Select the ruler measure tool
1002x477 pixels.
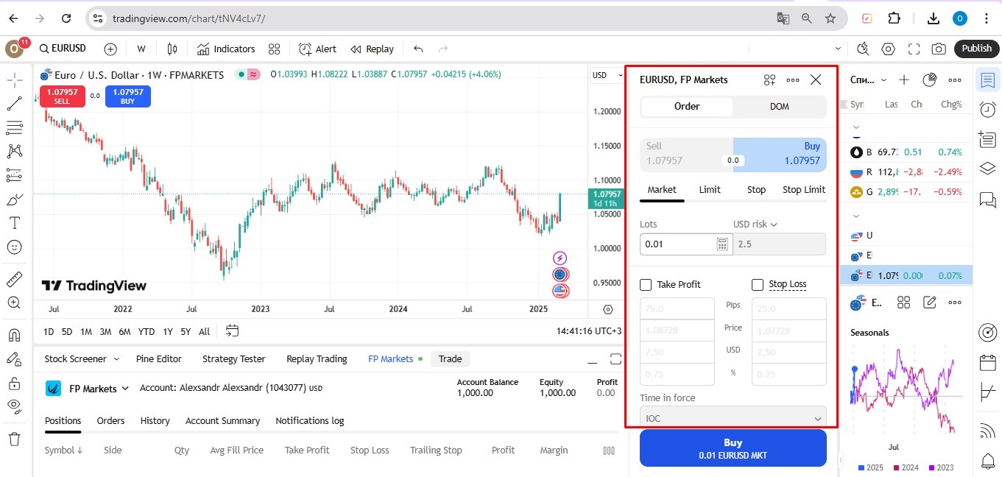(14, 279)
